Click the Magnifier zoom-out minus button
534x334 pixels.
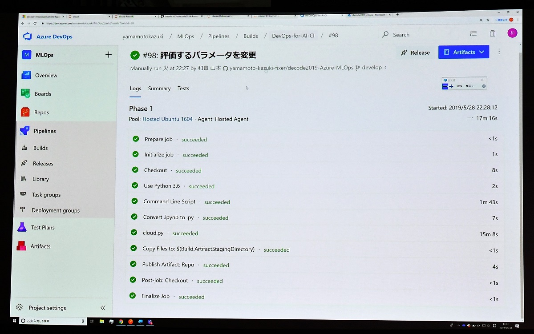coord(445,86)
